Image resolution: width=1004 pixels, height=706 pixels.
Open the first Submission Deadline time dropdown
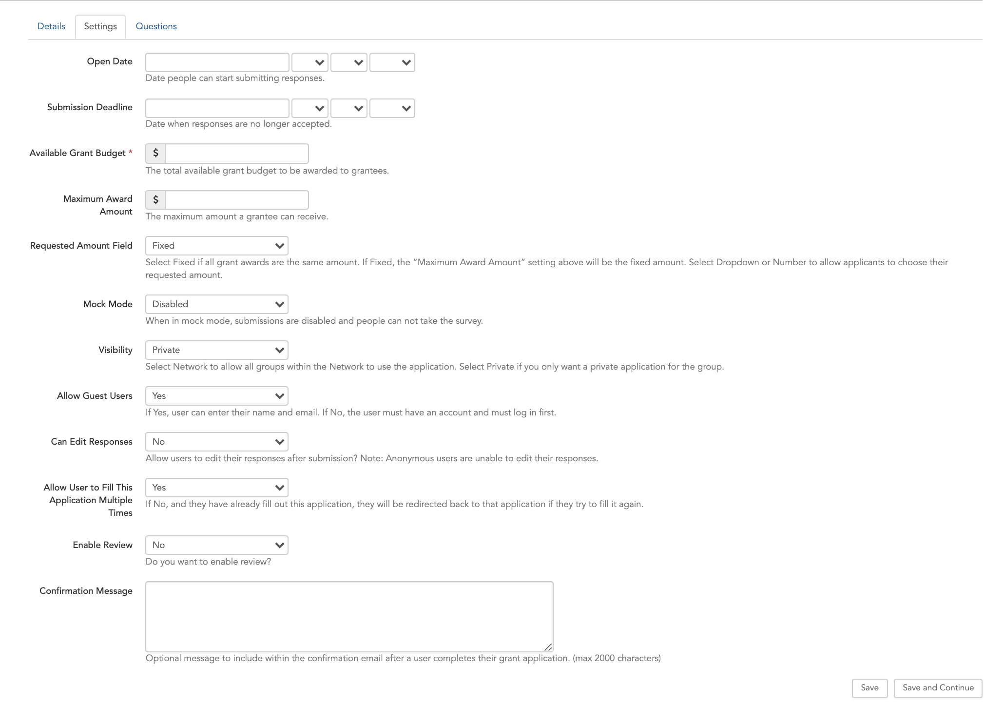310,108
